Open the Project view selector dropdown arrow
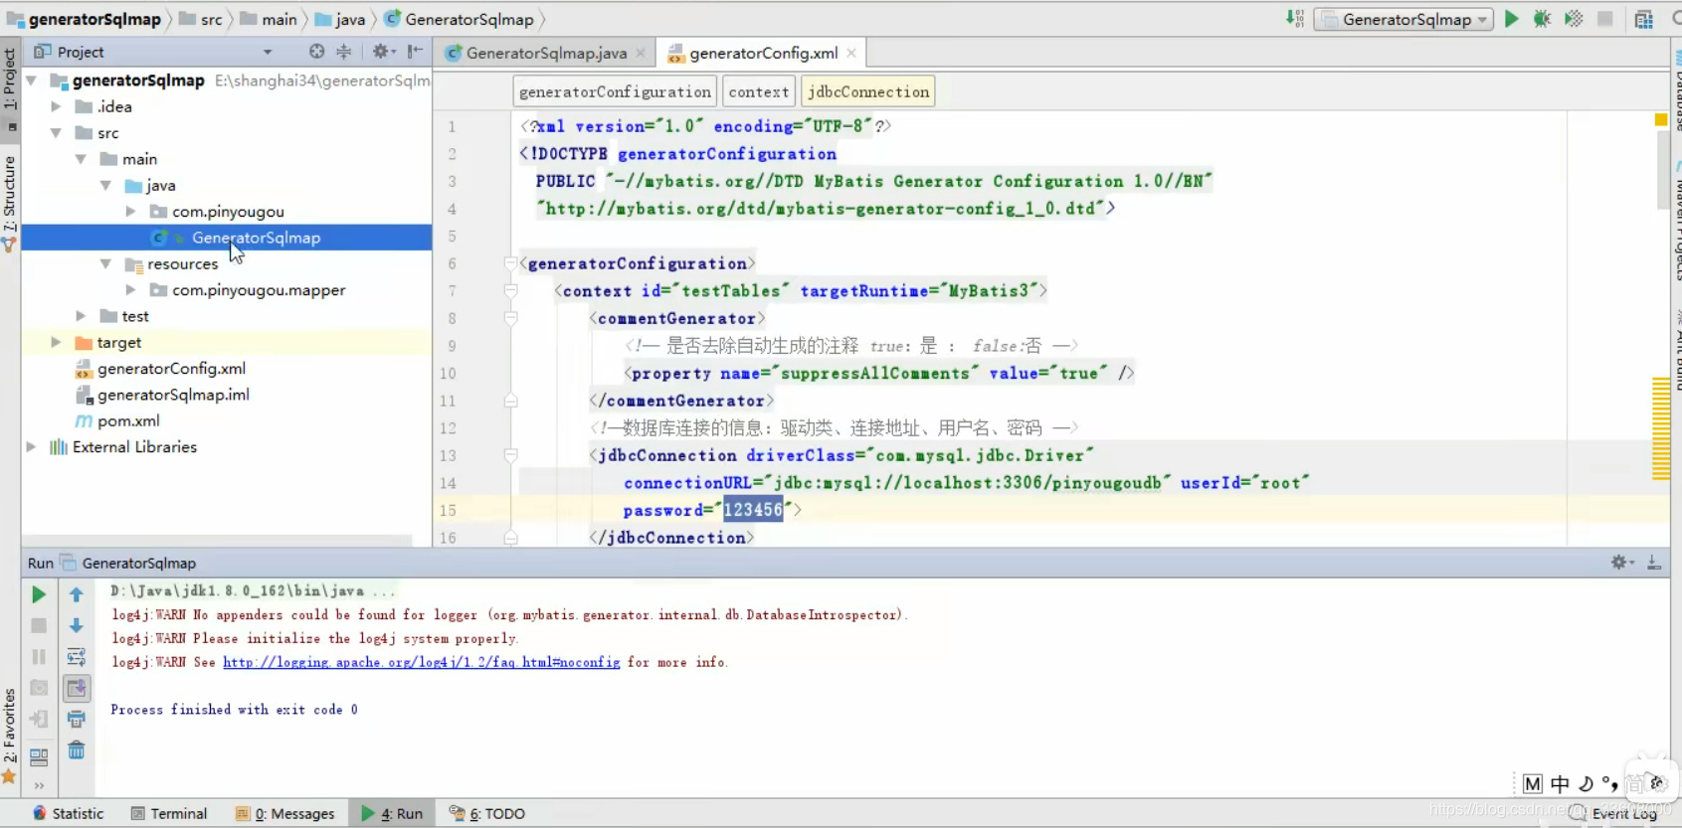 pyautogui.click(x=268, y=52)
